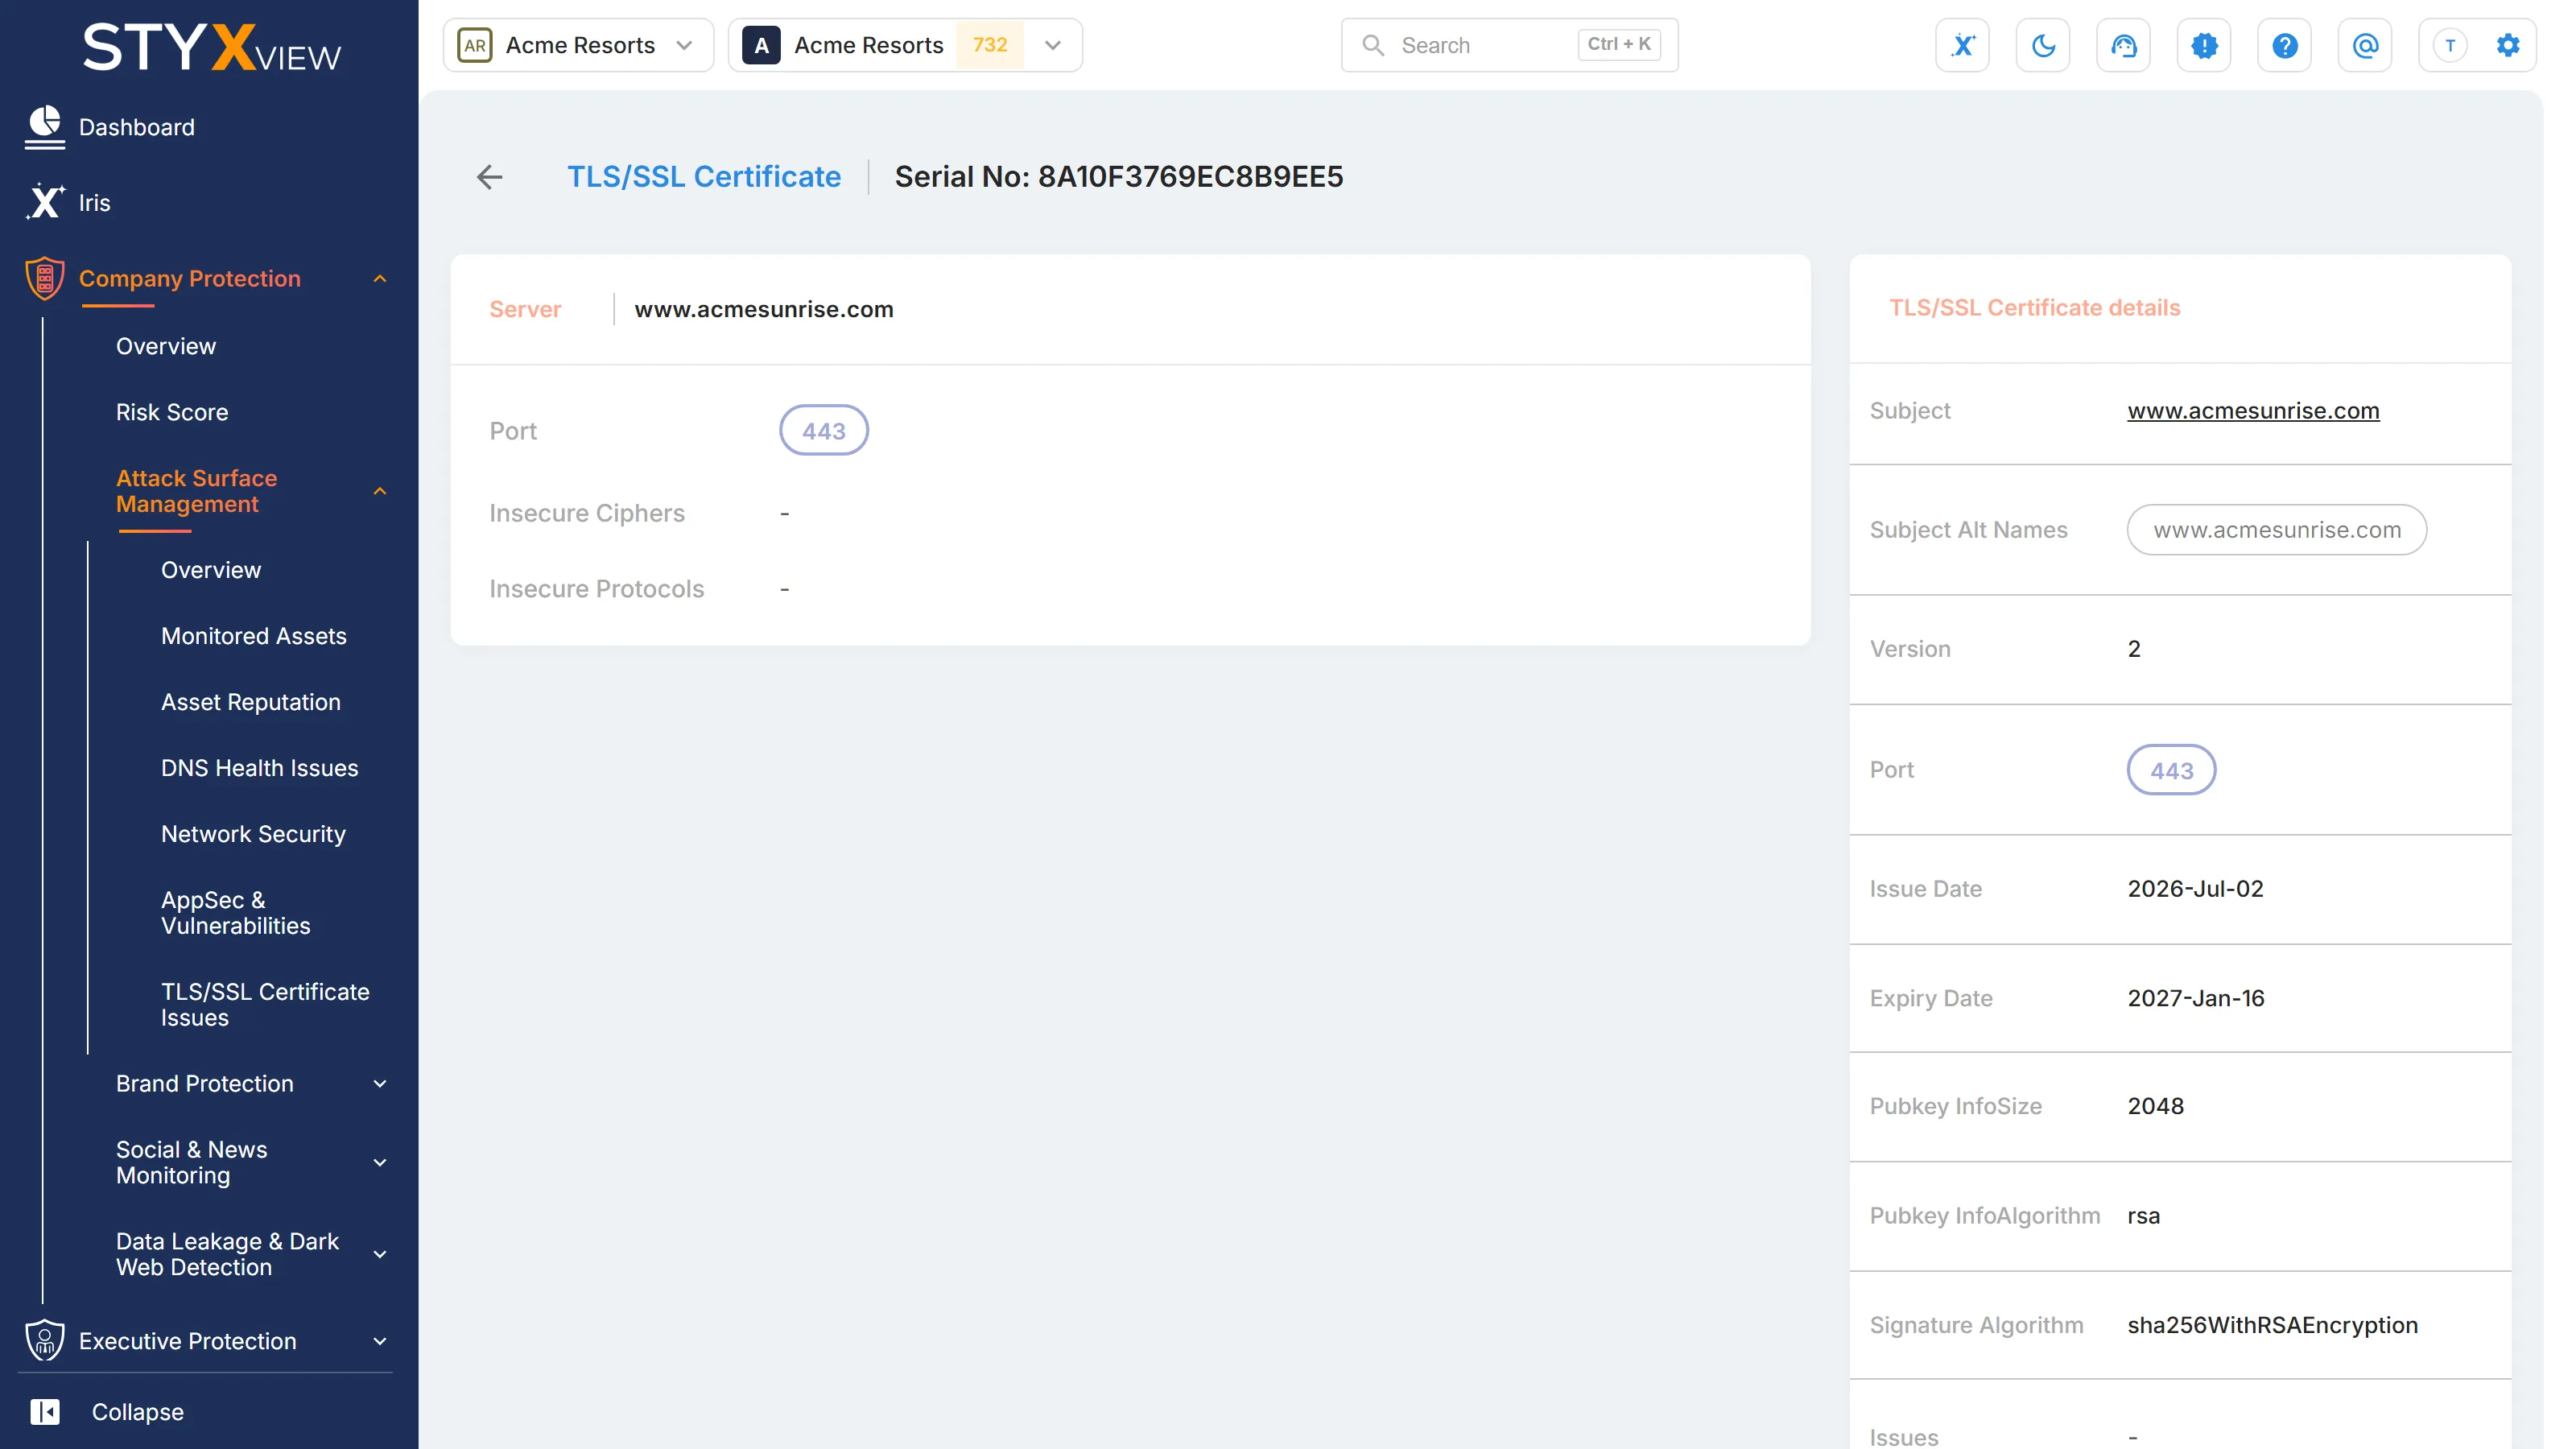
Task: Toggle dark mode moon icon
Action: 2043,45
